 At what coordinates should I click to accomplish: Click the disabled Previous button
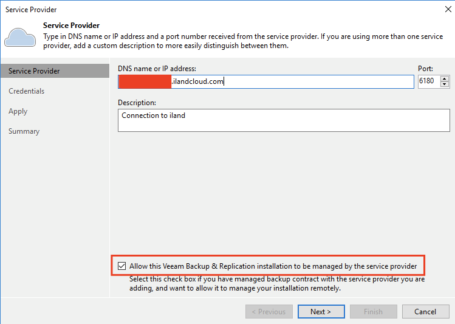click(x=269, y=312)
